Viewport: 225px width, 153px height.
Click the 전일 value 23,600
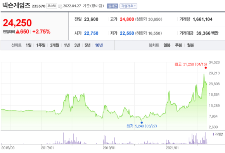91,19
